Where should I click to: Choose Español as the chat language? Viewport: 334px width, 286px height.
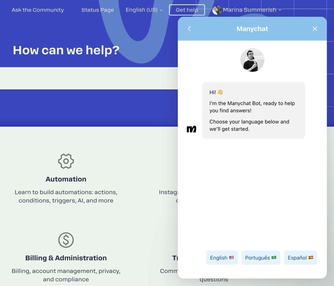tap(301, 258)
